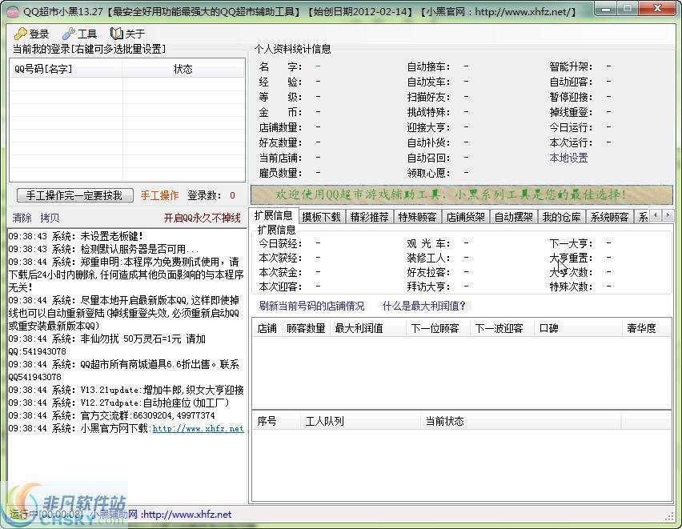
Task: Click the QQ号码[名字] column header
Action: pyautogui.click(x=66, y=69)
